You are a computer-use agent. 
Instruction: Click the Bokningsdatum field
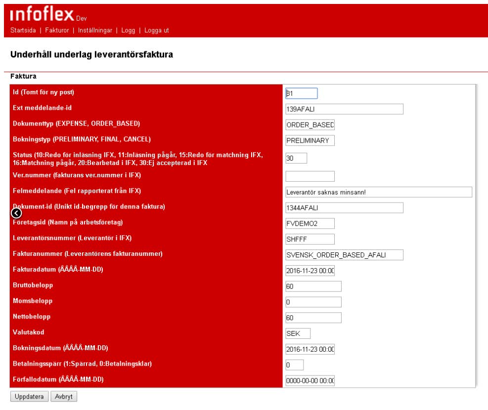(x=310, y=349)
